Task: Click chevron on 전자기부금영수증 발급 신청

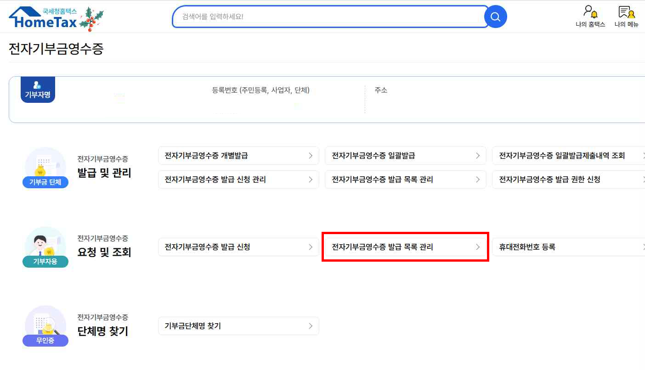Action: coord(311,247)
